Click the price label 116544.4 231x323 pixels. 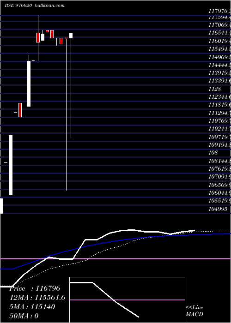click(x=219, y=33)
